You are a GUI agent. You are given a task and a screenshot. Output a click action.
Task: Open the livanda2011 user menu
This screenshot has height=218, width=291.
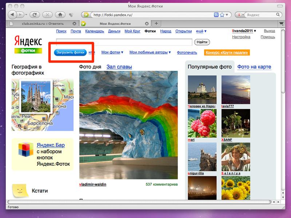coord(244,31)
